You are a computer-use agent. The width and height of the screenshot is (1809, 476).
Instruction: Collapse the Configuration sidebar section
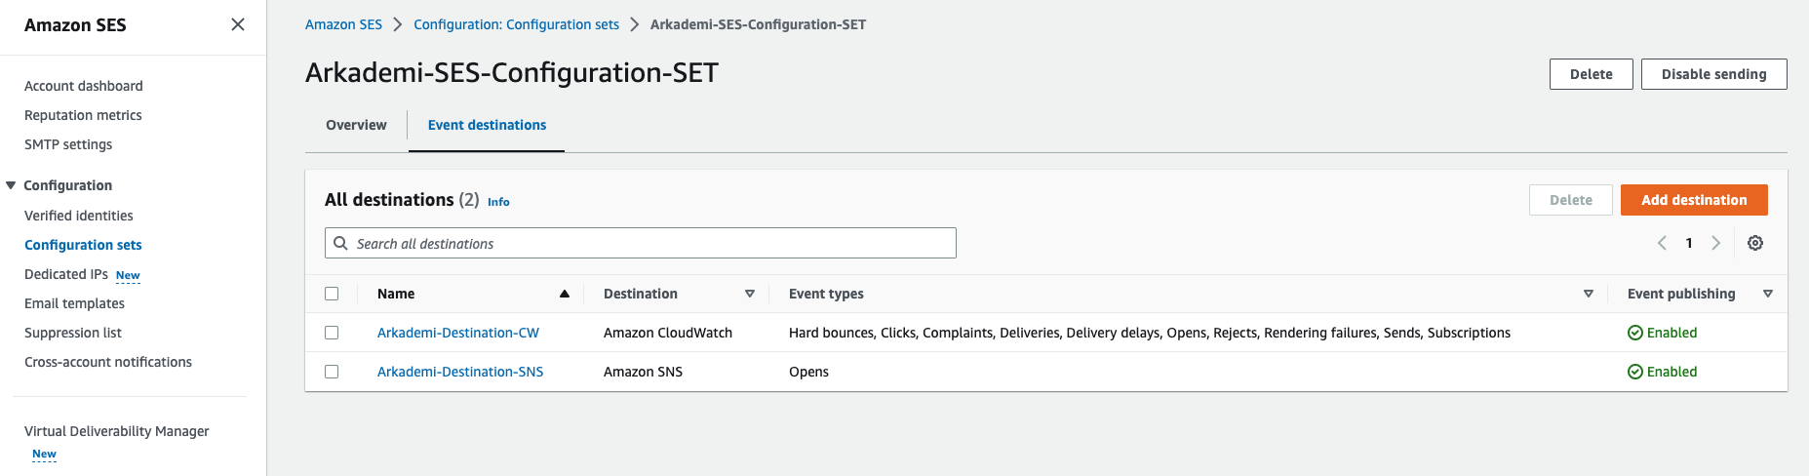click(11, 185)
